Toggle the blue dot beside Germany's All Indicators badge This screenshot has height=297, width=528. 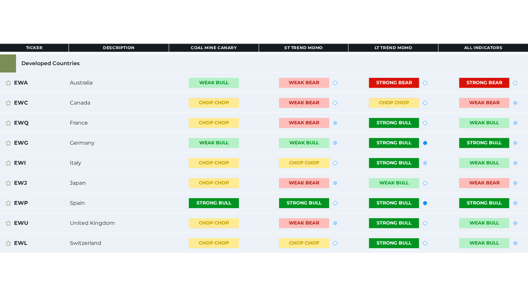point(515,143)
